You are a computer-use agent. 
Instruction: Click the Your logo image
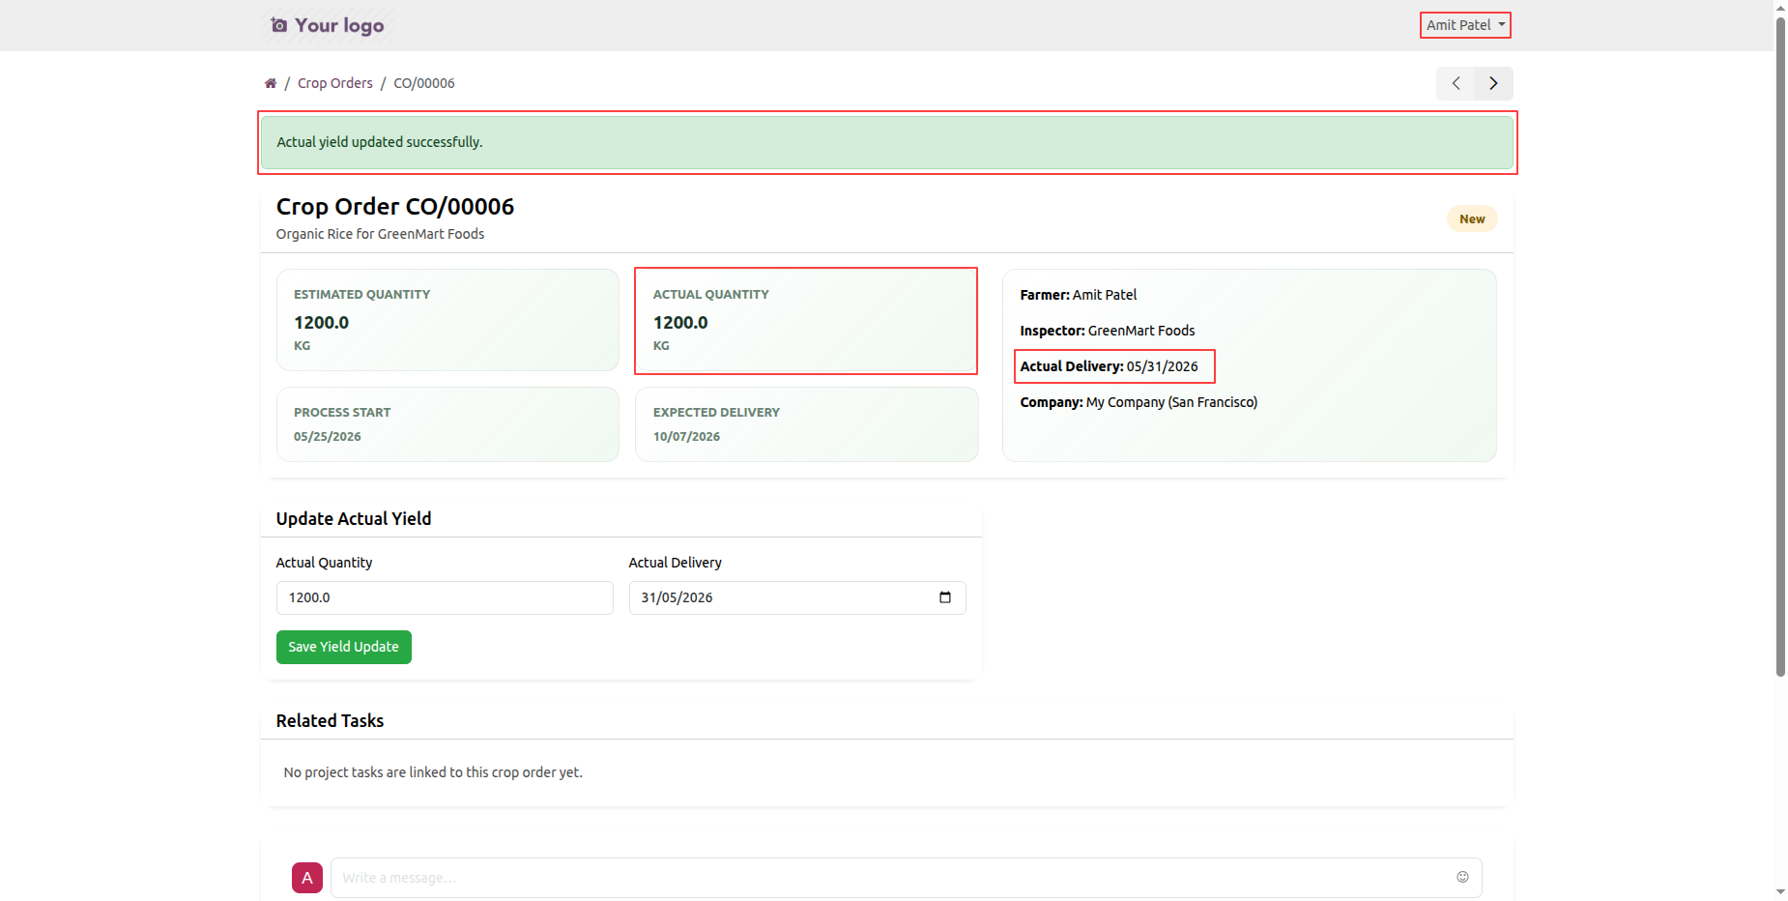pyautogui.click(x=328, y=25)
